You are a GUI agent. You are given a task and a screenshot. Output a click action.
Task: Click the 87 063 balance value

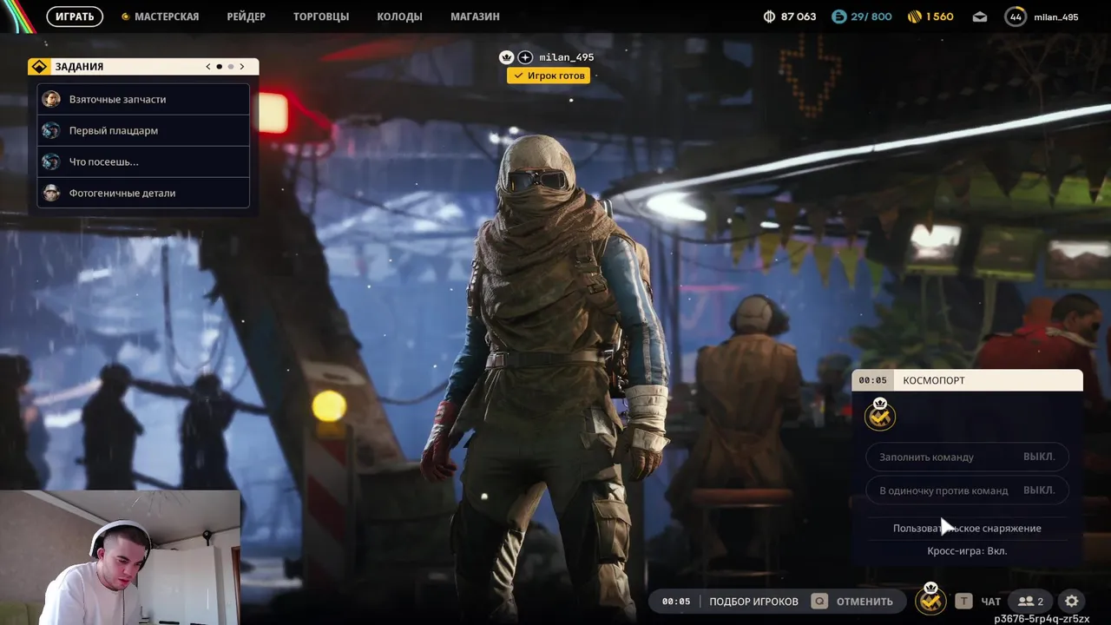799,16
